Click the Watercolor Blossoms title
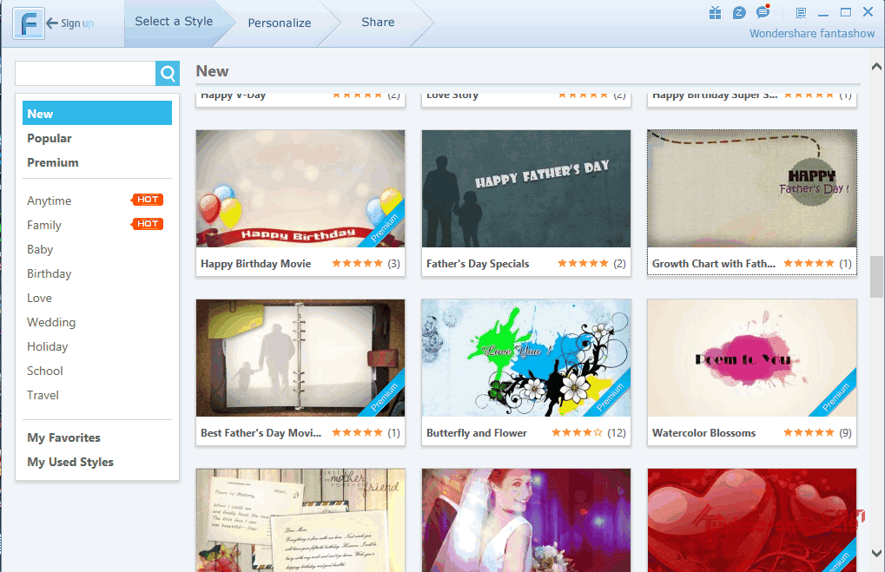This screenshot has width=885, height=572. [x=703, y=432]
